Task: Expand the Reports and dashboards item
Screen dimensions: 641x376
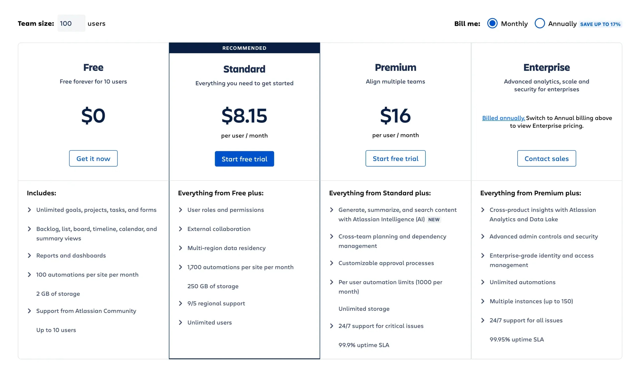Action: coord(30,256)
